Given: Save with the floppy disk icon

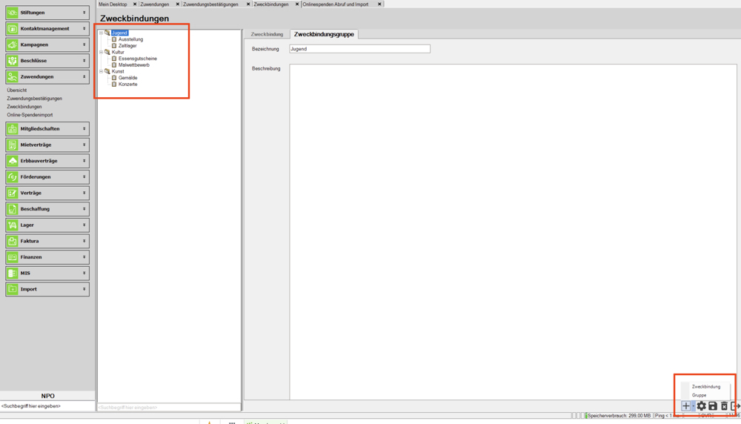Looking at the screenshot, I should (x=713, y=406).
